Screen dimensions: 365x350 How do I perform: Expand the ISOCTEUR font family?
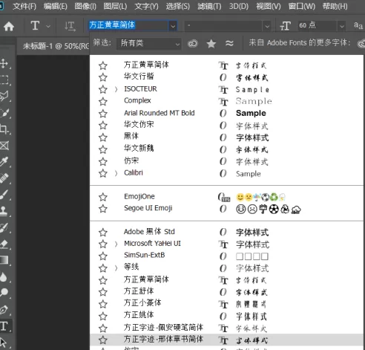coord(116,89)
